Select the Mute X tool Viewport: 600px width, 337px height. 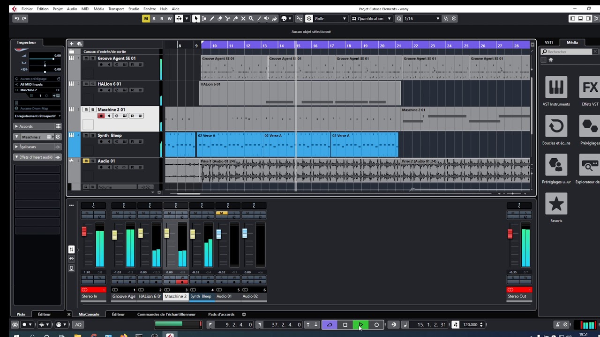click(x=243, y=19)
